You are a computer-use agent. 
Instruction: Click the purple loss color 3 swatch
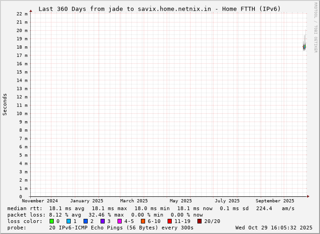coord(102,221)
